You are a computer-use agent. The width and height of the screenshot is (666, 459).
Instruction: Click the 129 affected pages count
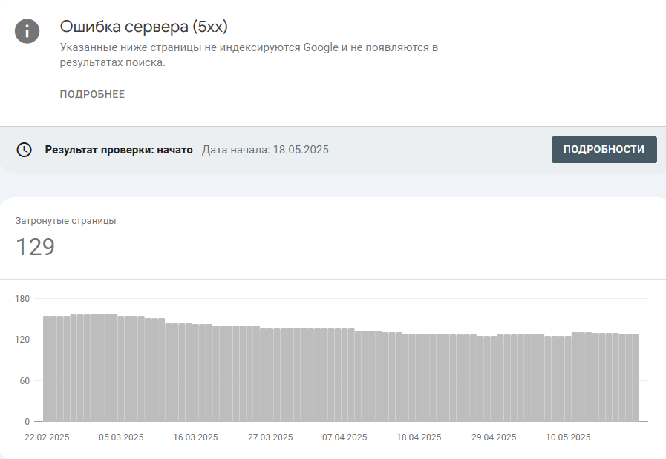[35, 247]
